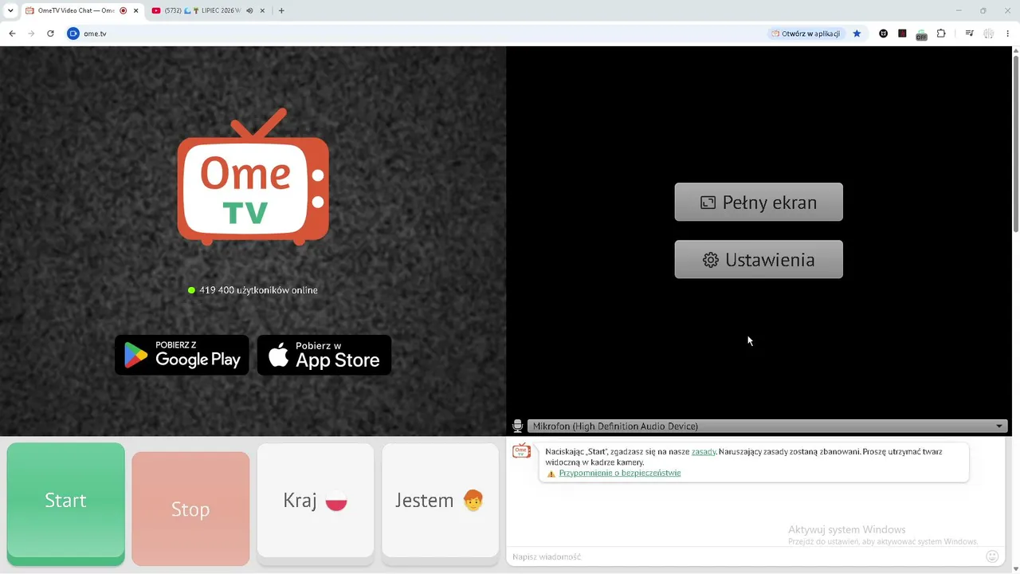Screen dimensions: 1020x574
Task: Click the Pełny ekran fullscreen button
Action: (759, 202)
